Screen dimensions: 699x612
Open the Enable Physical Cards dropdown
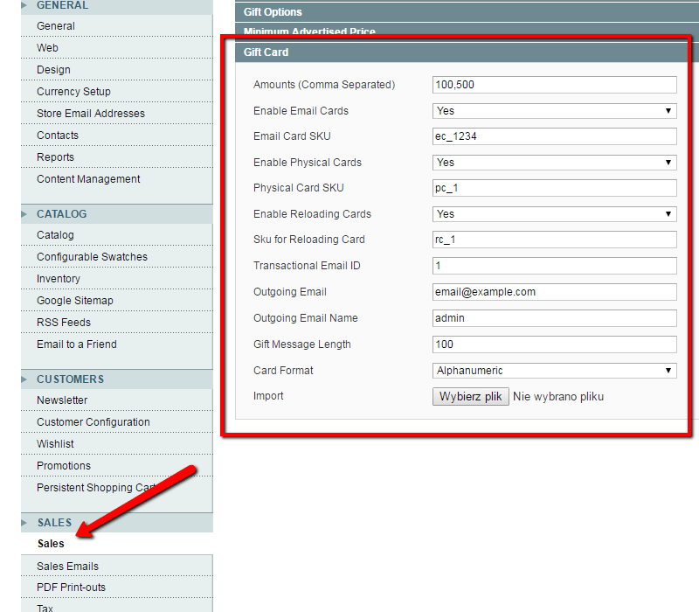pyautogui.click(x=554, y=163)
